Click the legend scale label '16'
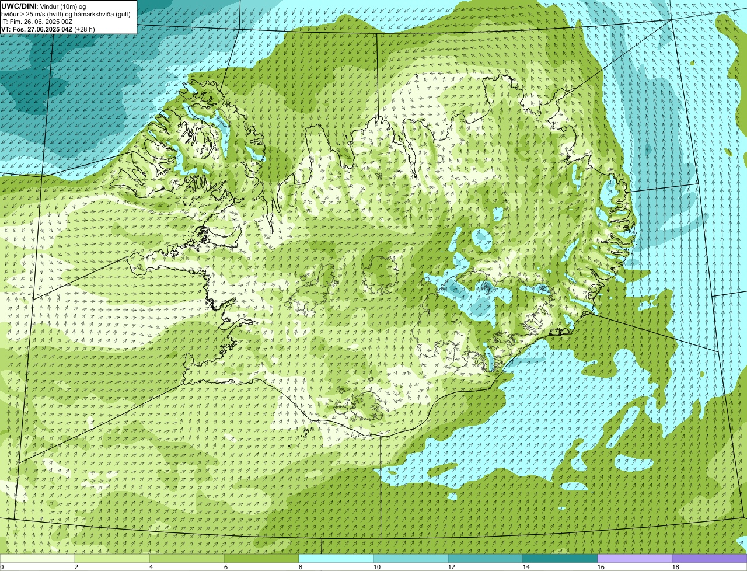This screenshot has height=571, width=747. pyautogui.click(x=601, y=567)
